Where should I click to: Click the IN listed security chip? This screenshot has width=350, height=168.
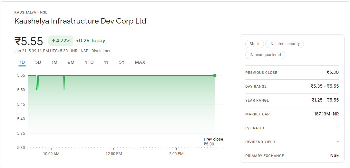pyautogui.click(x=284, y=44)
